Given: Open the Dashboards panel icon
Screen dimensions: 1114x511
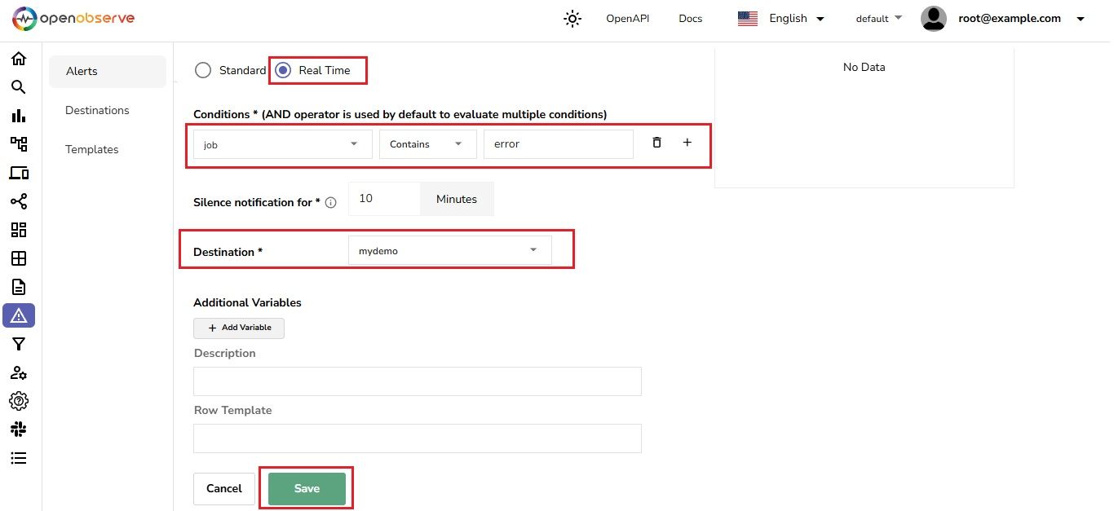Looking at the screenshot, I should click(x=19, y=229).
